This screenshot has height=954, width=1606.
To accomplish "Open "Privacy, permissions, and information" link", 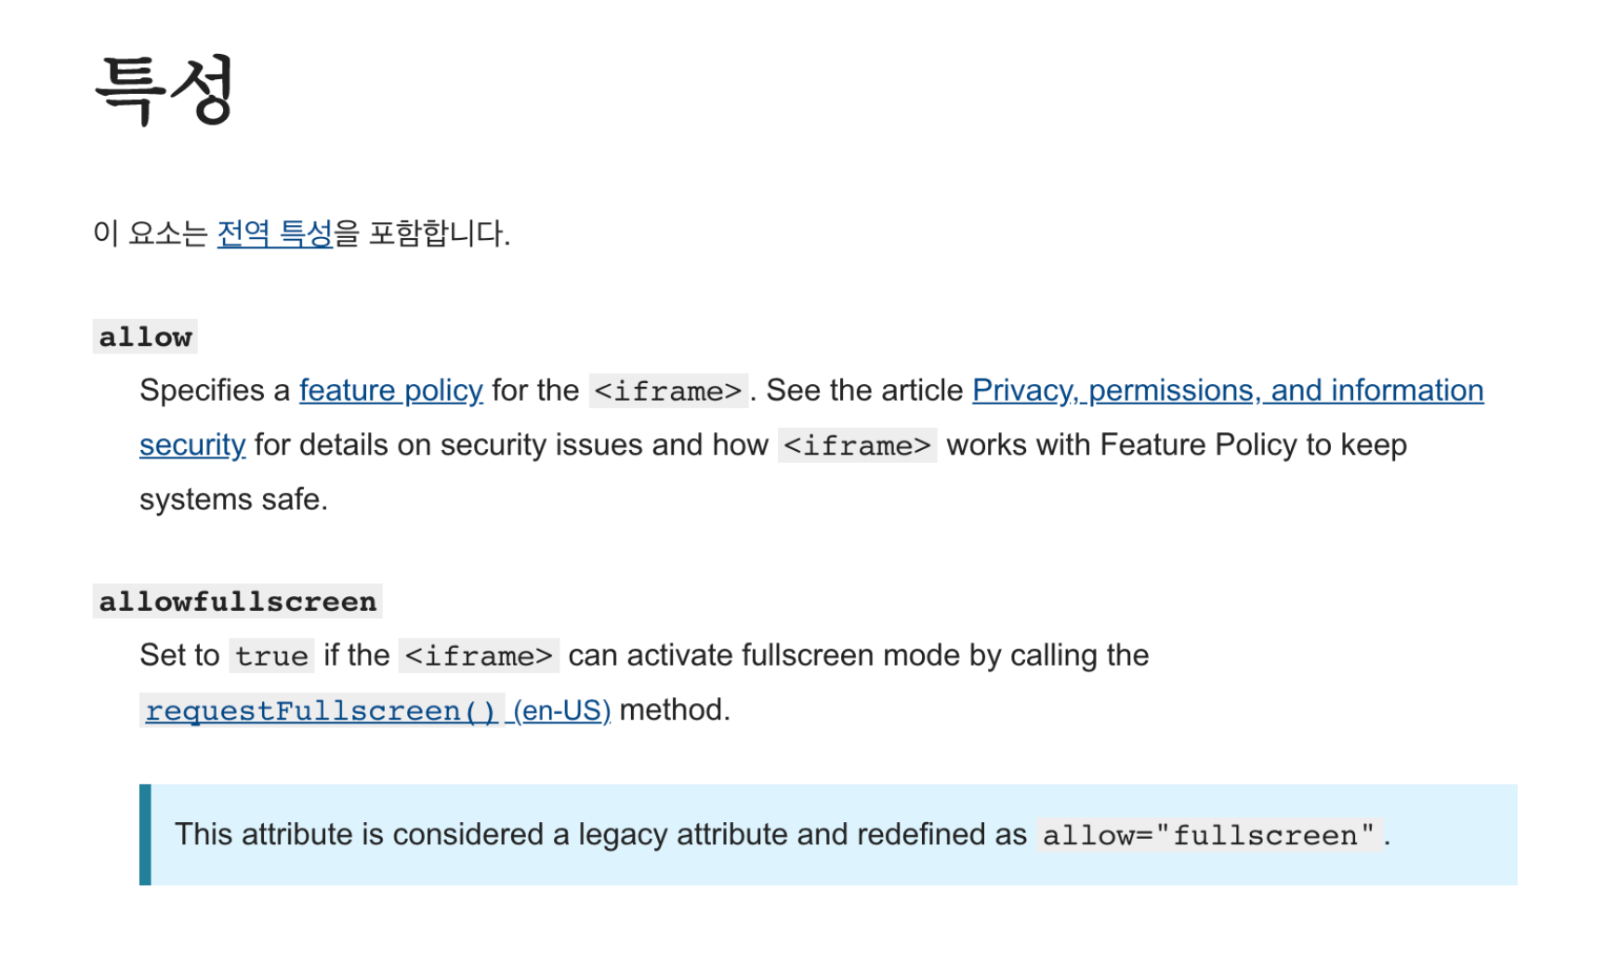I will click(x=1227, y=391).
